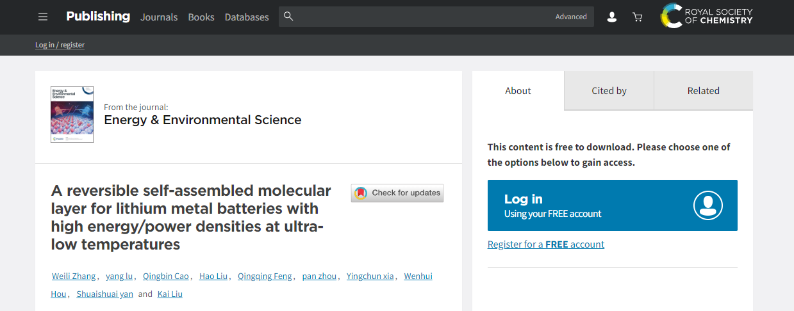
Task: Click the journal cover thumbnail
Action: [x=72, y=115]
